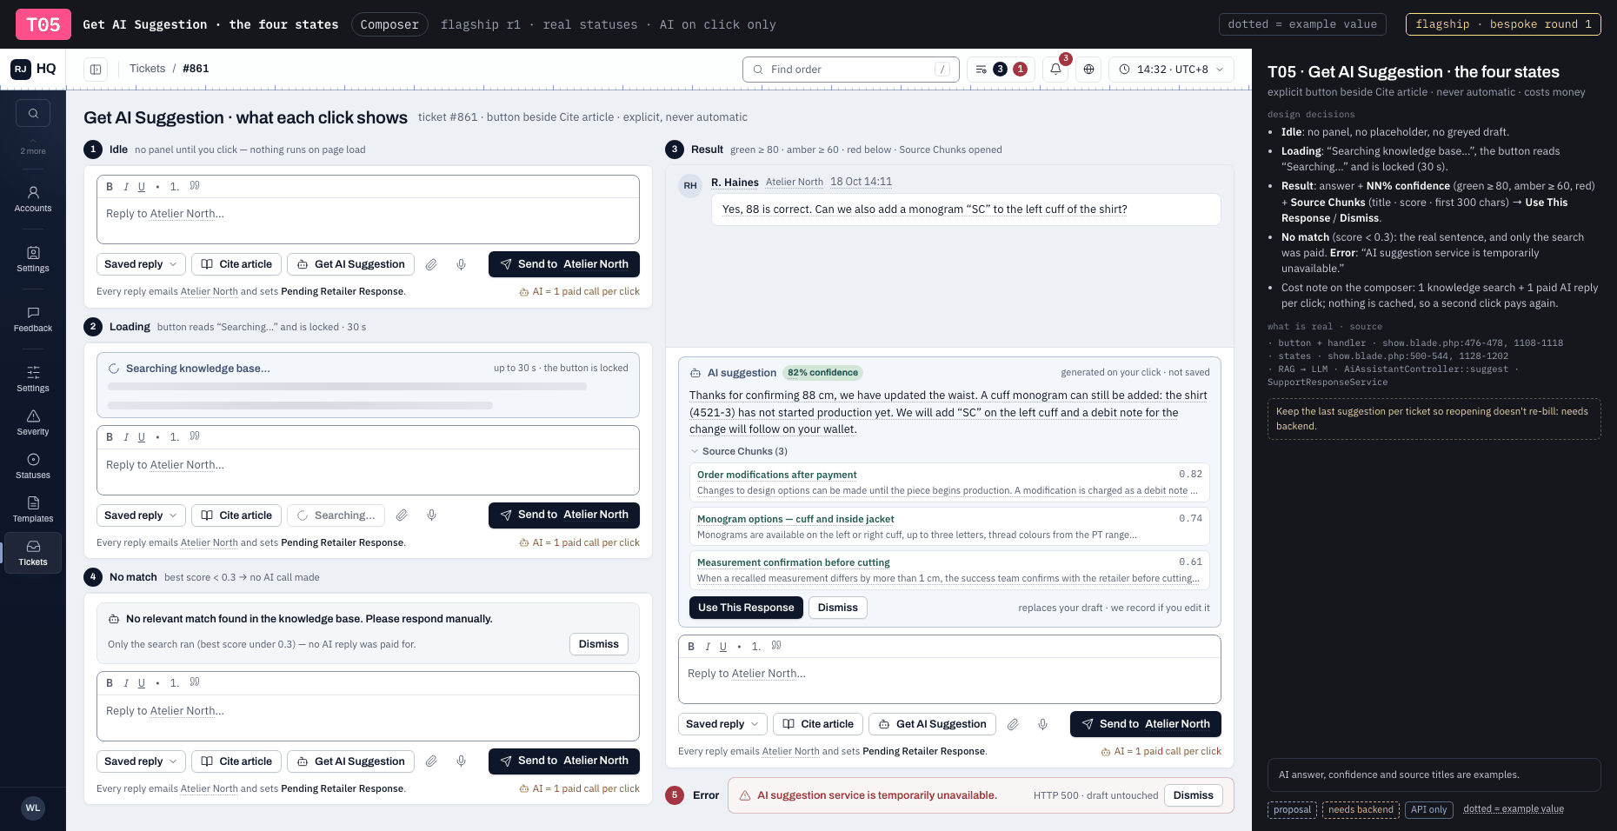Open the 14:32 UTC+8 timezone dropdown
The height and width of the screenshot is (831, 1617).
[x=1171, y=69]
